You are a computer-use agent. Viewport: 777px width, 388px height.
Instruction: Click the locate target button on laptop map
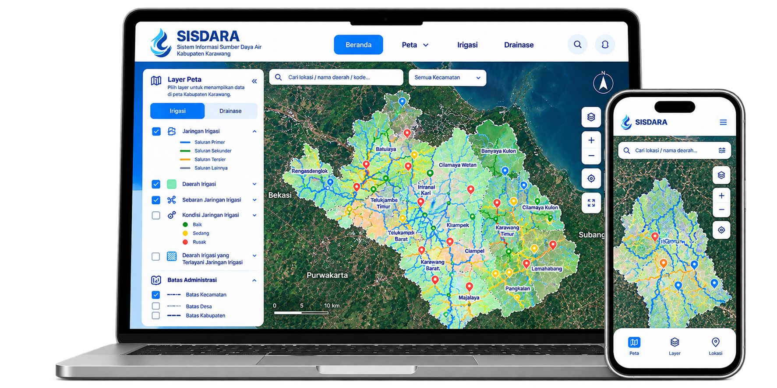[591, 178]
